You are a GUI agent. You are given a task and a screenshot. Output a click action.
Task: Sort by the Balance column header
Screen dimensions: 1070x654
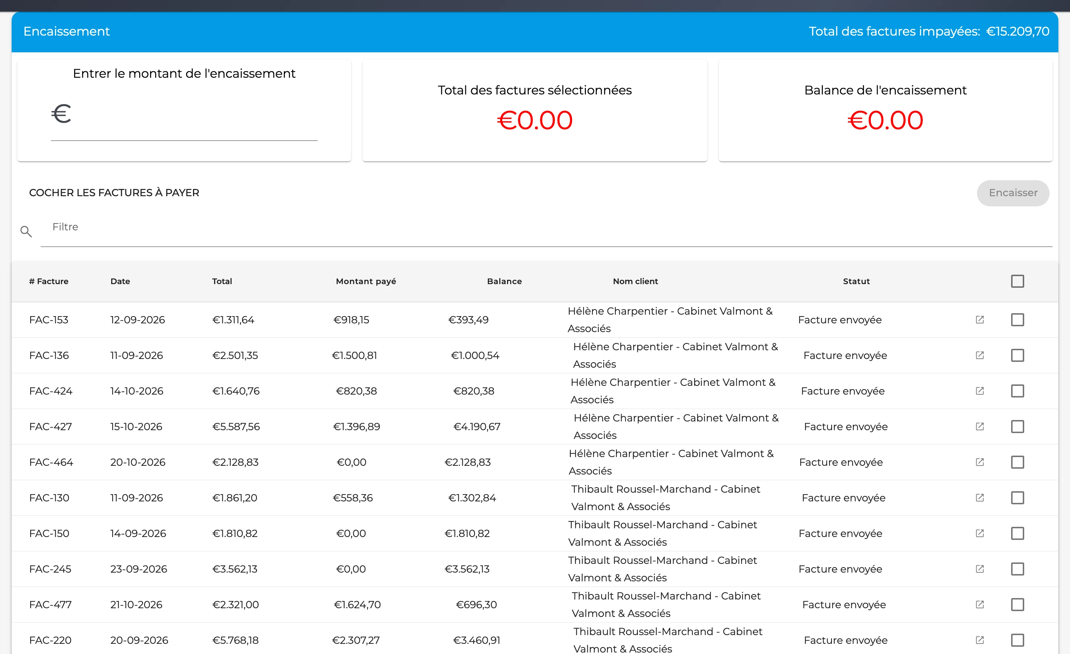504,281
